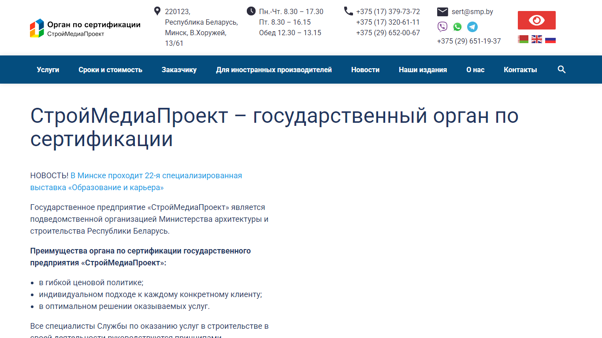
Task: Go to Новости section
Action: (365, 70)
